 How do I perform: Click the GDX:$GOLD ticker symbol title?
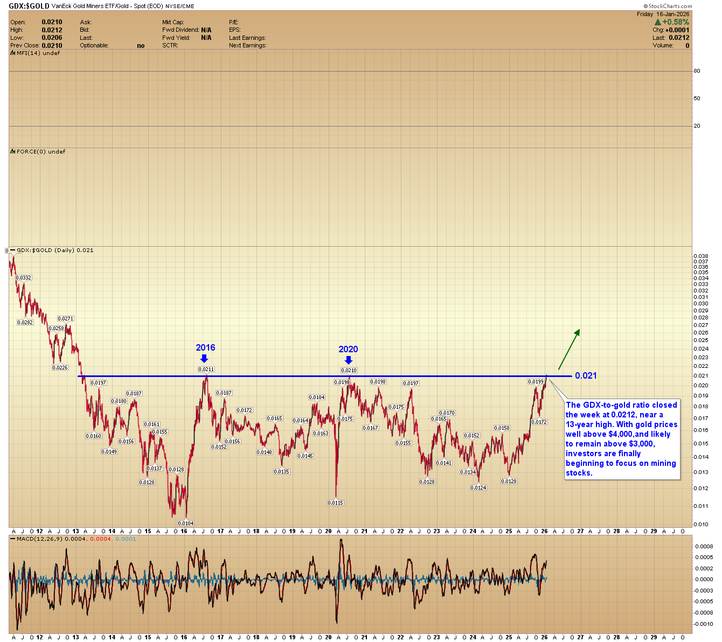pos(30,6)
